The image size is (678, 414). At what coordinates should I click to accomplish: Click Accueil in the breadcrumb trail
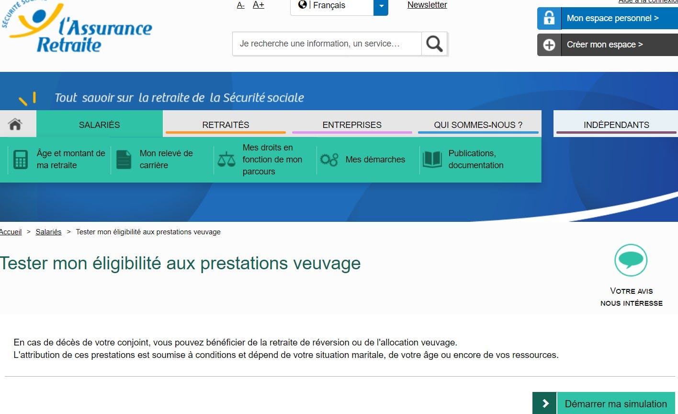[x=11, y=231]
